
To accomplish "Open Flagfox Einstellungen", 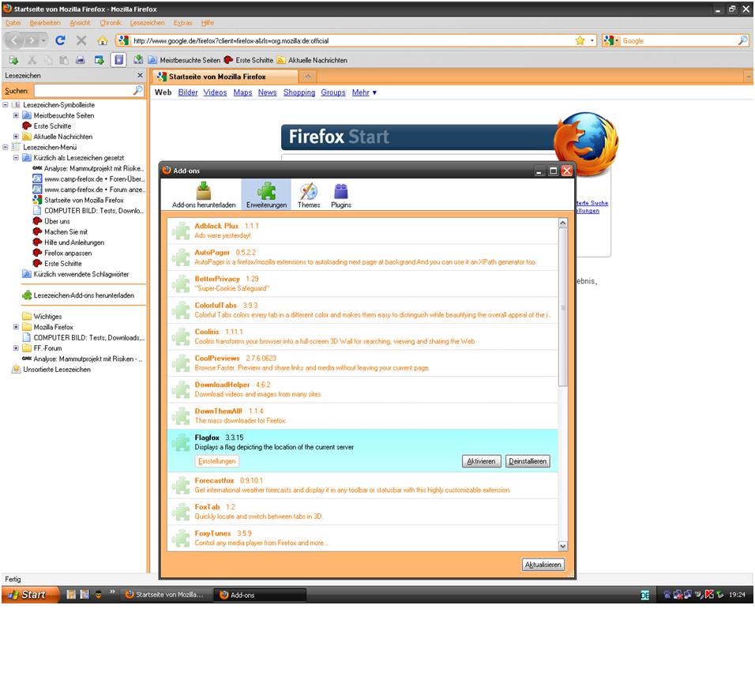I will point(216,461).
